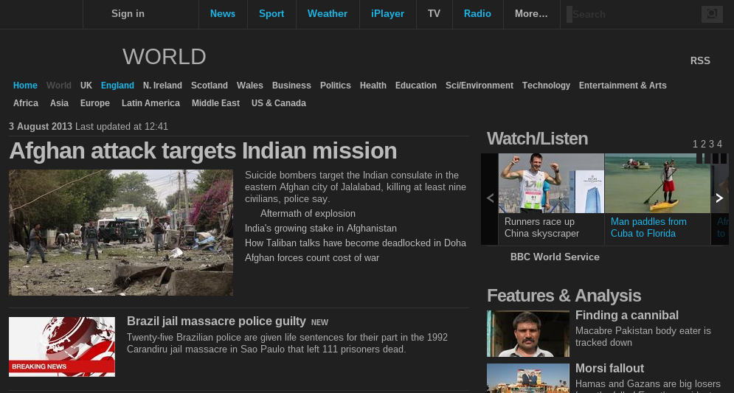Open the Radio top navigation tab
This screenshot has width=734, height=393.
(477, 13)
